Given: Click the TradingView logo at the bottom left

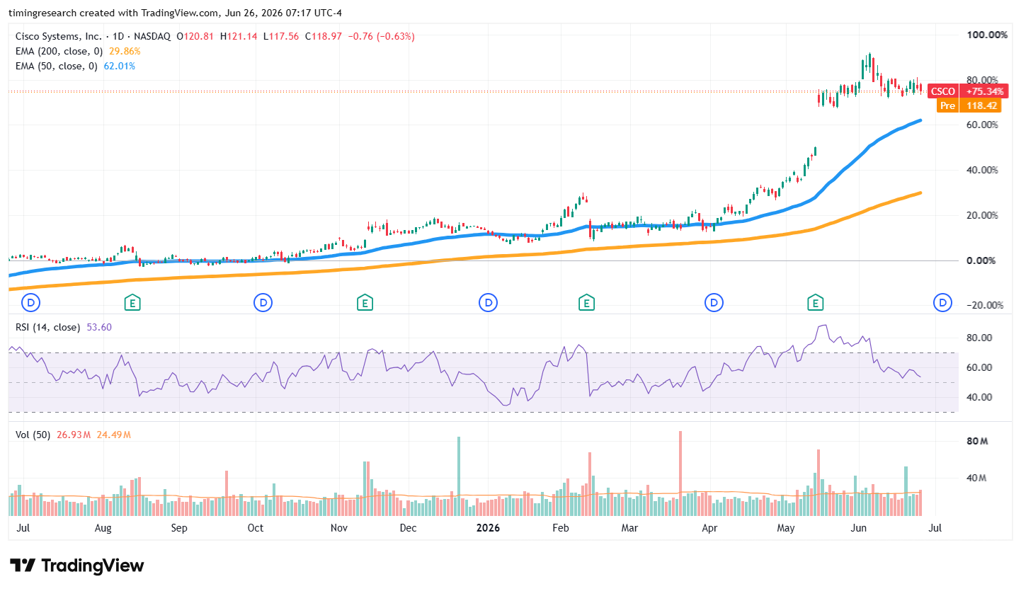Looking at the screenshot, I should pos(77,566).
